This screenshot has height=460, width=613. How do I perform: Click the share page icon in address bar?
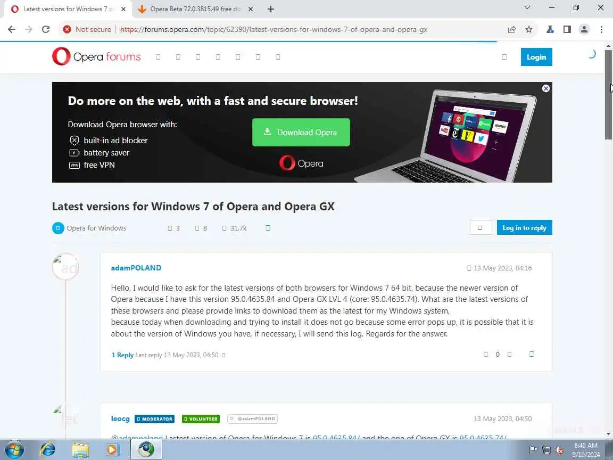click(x=512, y=29)
